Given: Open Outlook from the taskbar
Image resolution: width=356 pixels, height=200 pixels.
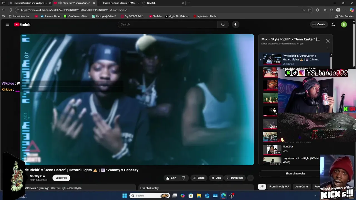Looking at the screenshot, I should pos(207,196).
